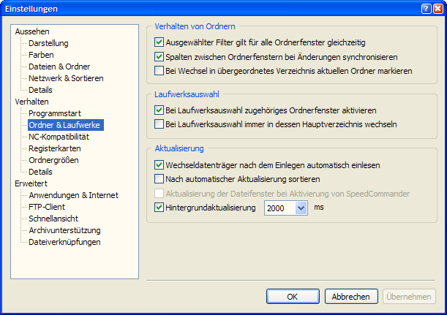The height and width of the screenshot is (315, 447).
Task: Click into the 2000 interval text field
Action: tap(280, 208)
